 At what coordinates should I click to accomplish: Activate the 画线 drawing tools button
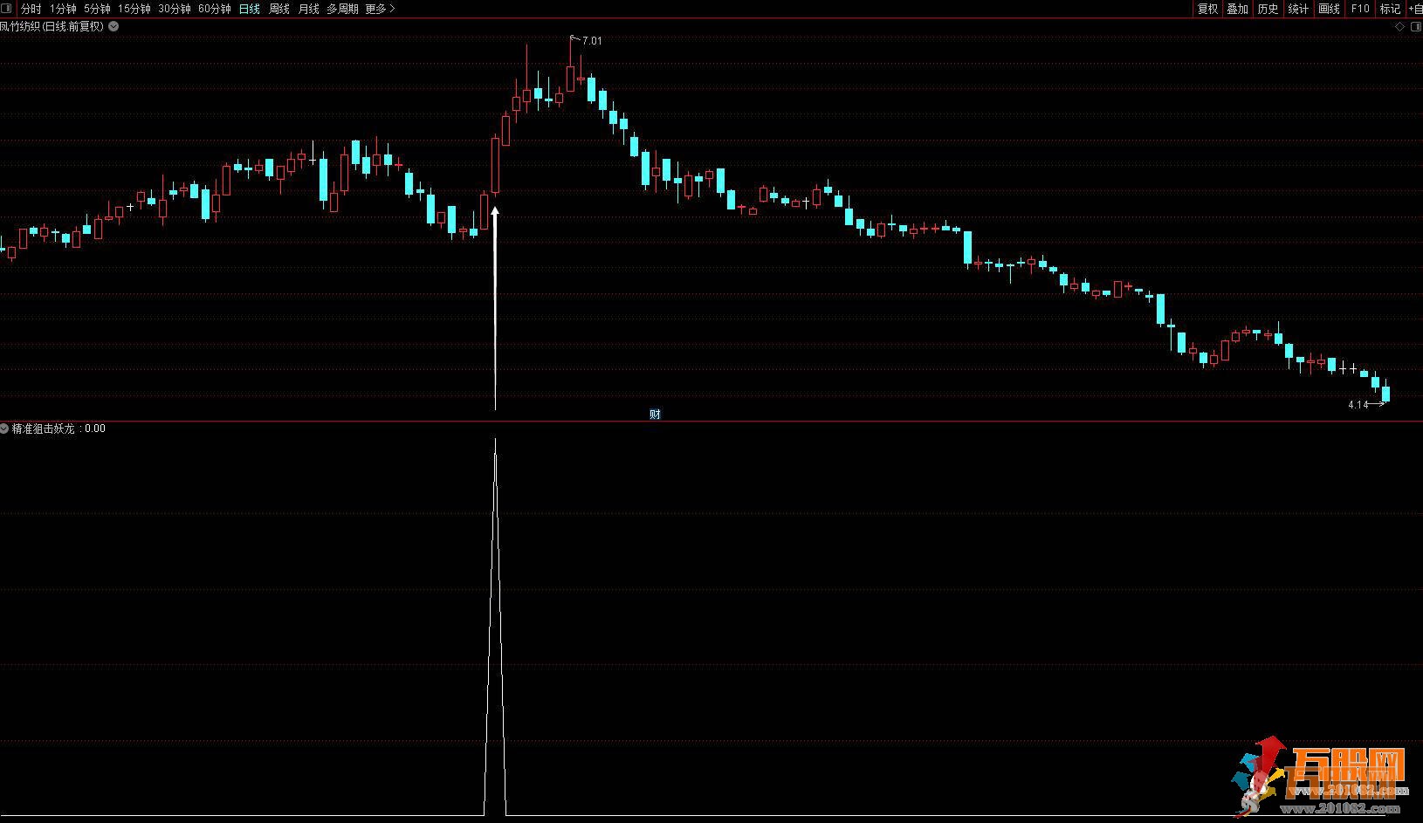coord(1329,9)
